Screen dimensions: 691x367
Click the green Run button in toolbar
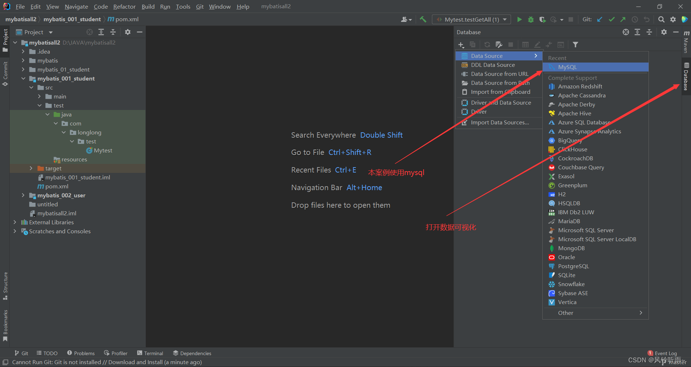[519, 19]
